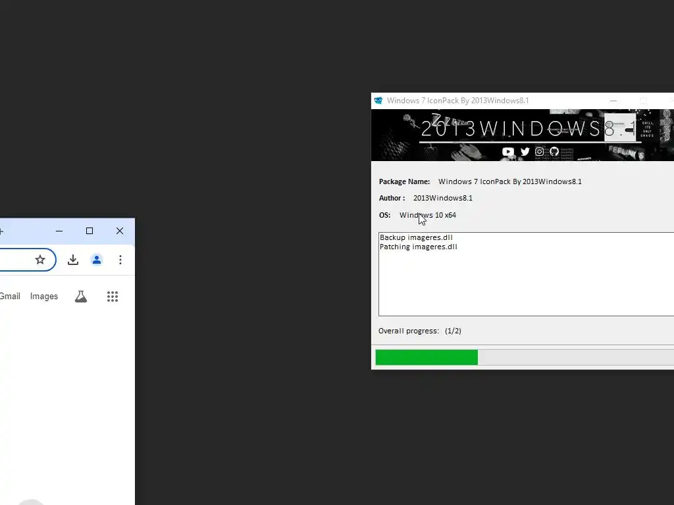Maximize the Chrome window
The width and height of the screenshot is (674, 505).
pos(90,231)
